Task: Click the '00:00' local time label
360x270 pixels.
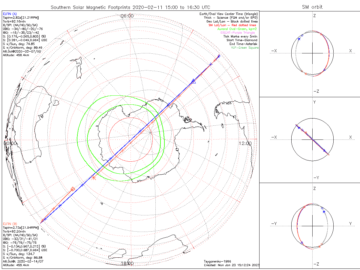Action: (10, 143)
